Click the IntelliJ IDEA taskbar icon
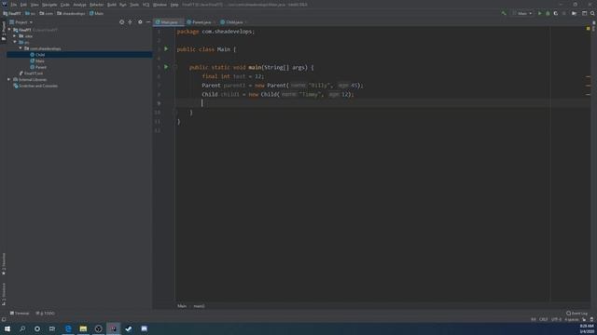597x335 pixels. [x=114, y=328]
